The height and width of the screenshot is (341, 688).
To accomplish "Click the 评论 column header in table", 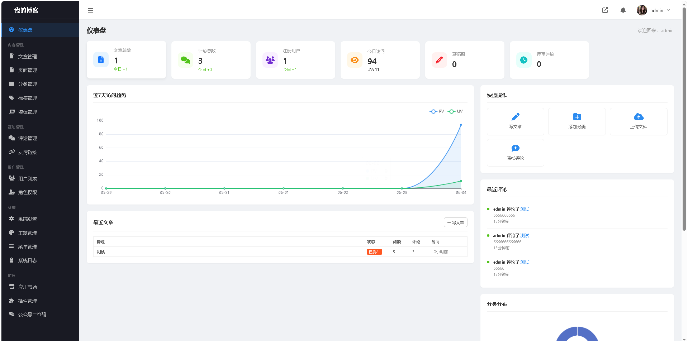I will tap(416, 242).
